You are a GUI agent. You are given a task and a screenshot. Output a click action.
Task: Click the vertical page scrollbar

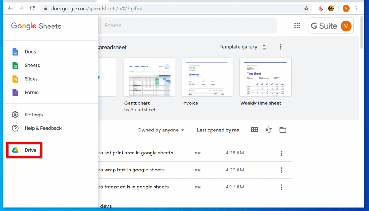[362, 32]
